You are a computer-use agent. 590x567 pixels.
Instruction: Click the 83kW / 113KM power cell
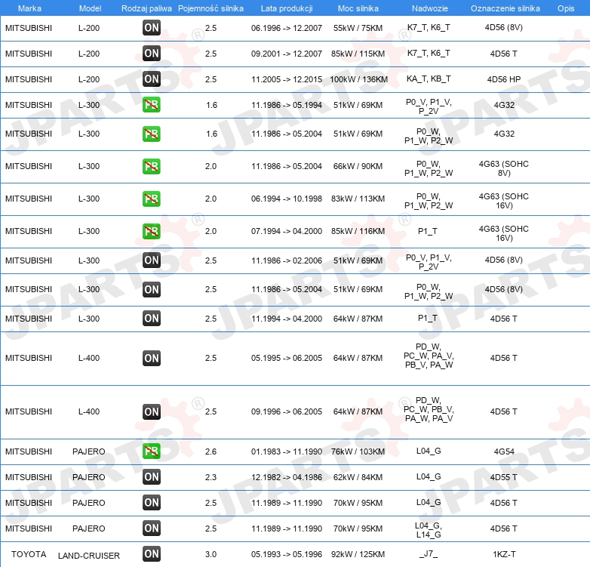[x=358, y=199]
